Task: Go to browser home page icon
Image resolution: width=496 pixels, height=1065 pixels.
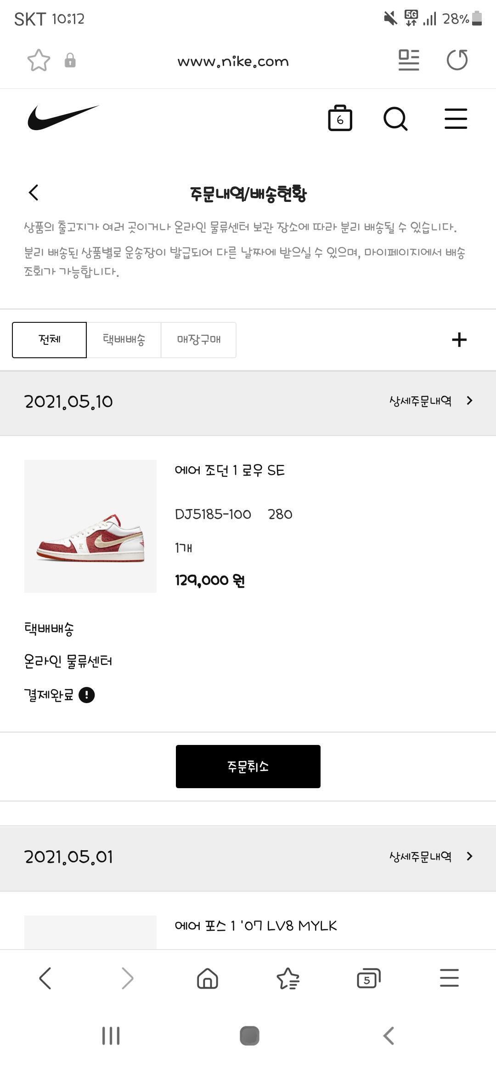Action: click(208, 978)
